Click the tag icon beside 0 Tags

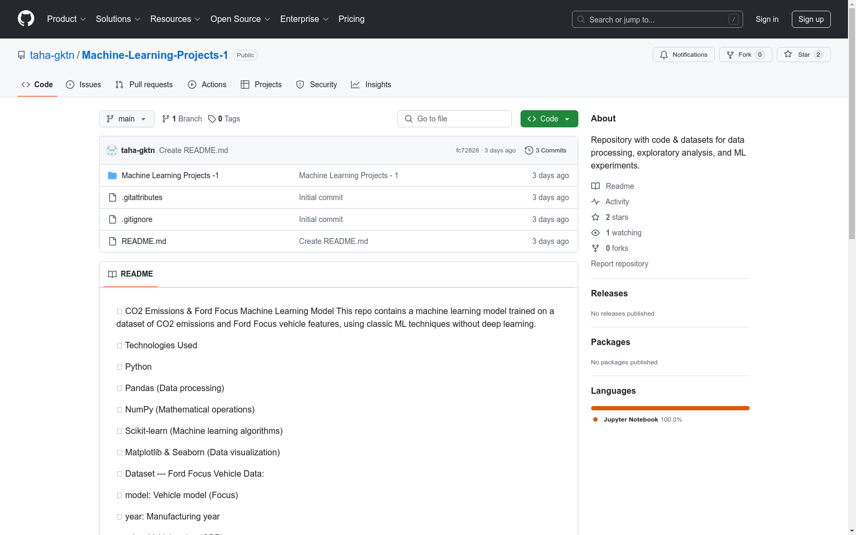(212, 119)
